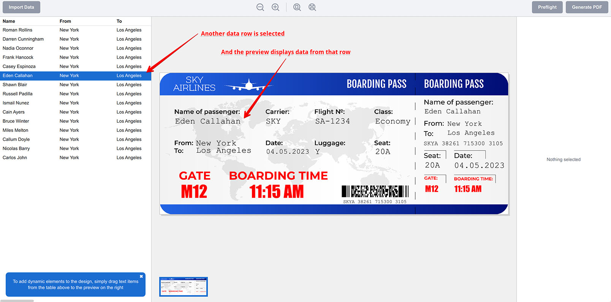Select the Darren Cunningham row
Screen dimensions: 611x302
76,39
